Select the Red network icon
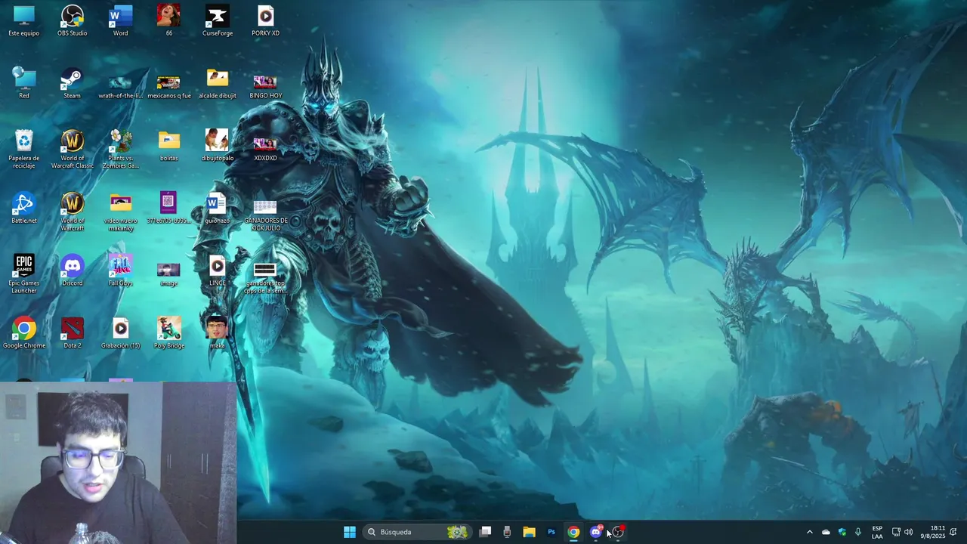 (24, 83)
